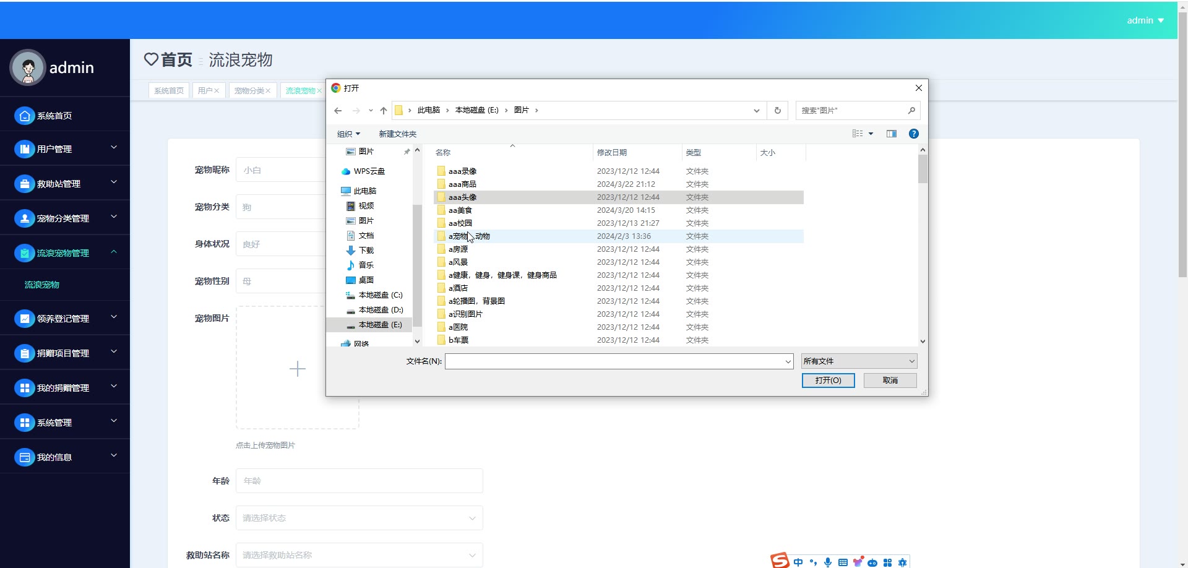Viewport: 1188px width, 568px height.
Task: Click the system home sidebar icon
Action: pos(24,116)
